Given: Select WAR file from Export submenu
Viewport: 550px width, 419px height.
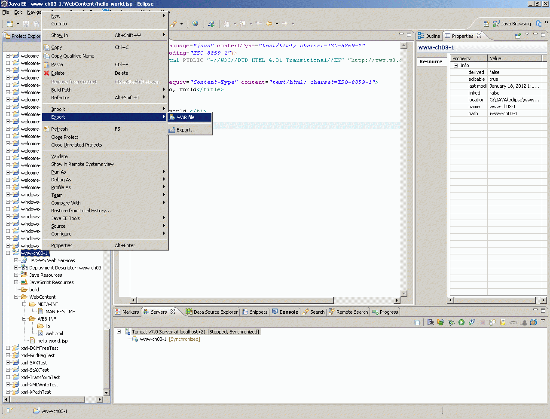Looking at the screenshot, I should pos(186,117).
